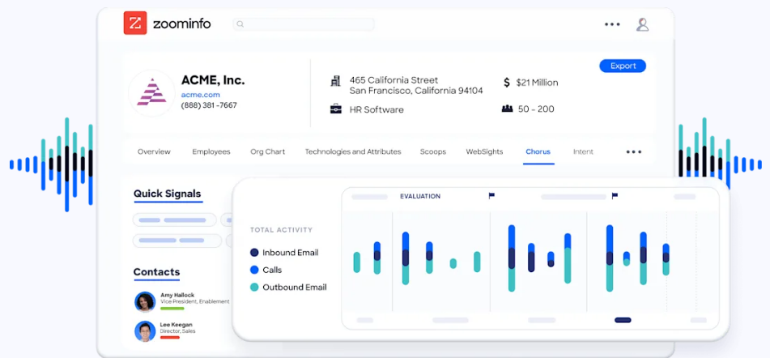
Task: Switch to the Intent tab
Action: (584, 151)
